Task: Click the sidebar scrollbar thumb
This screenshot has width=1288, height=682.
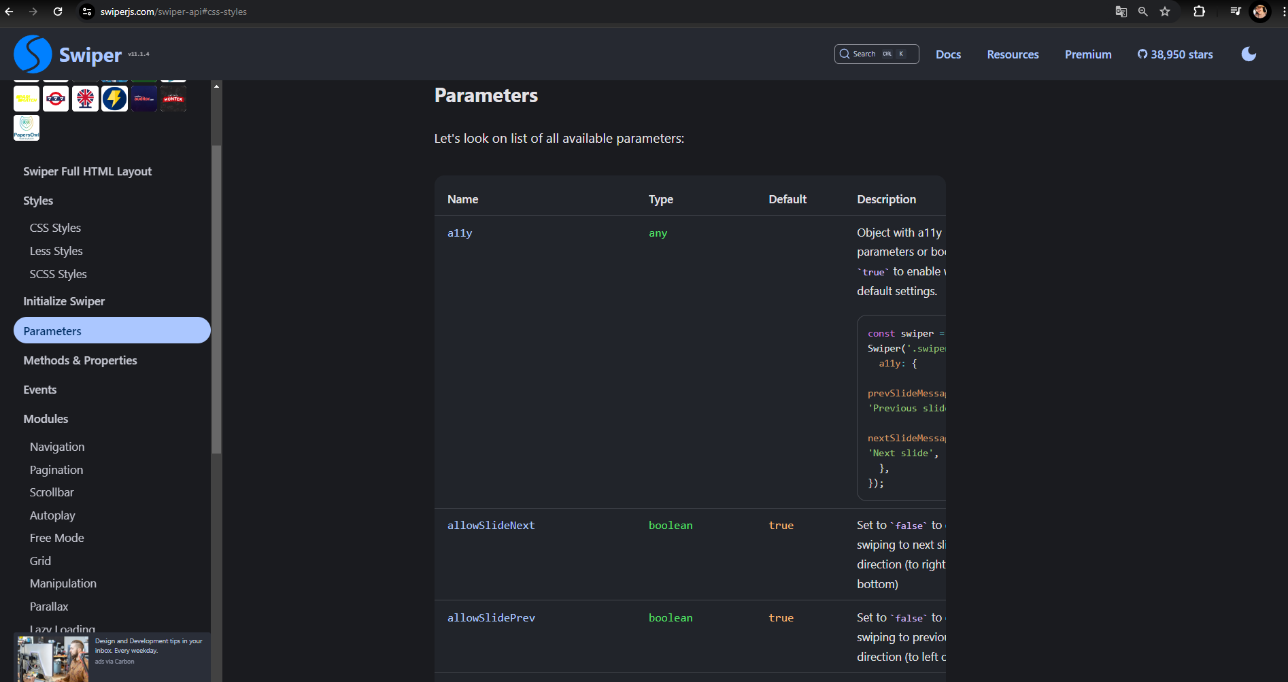Action: coord(216,299)
